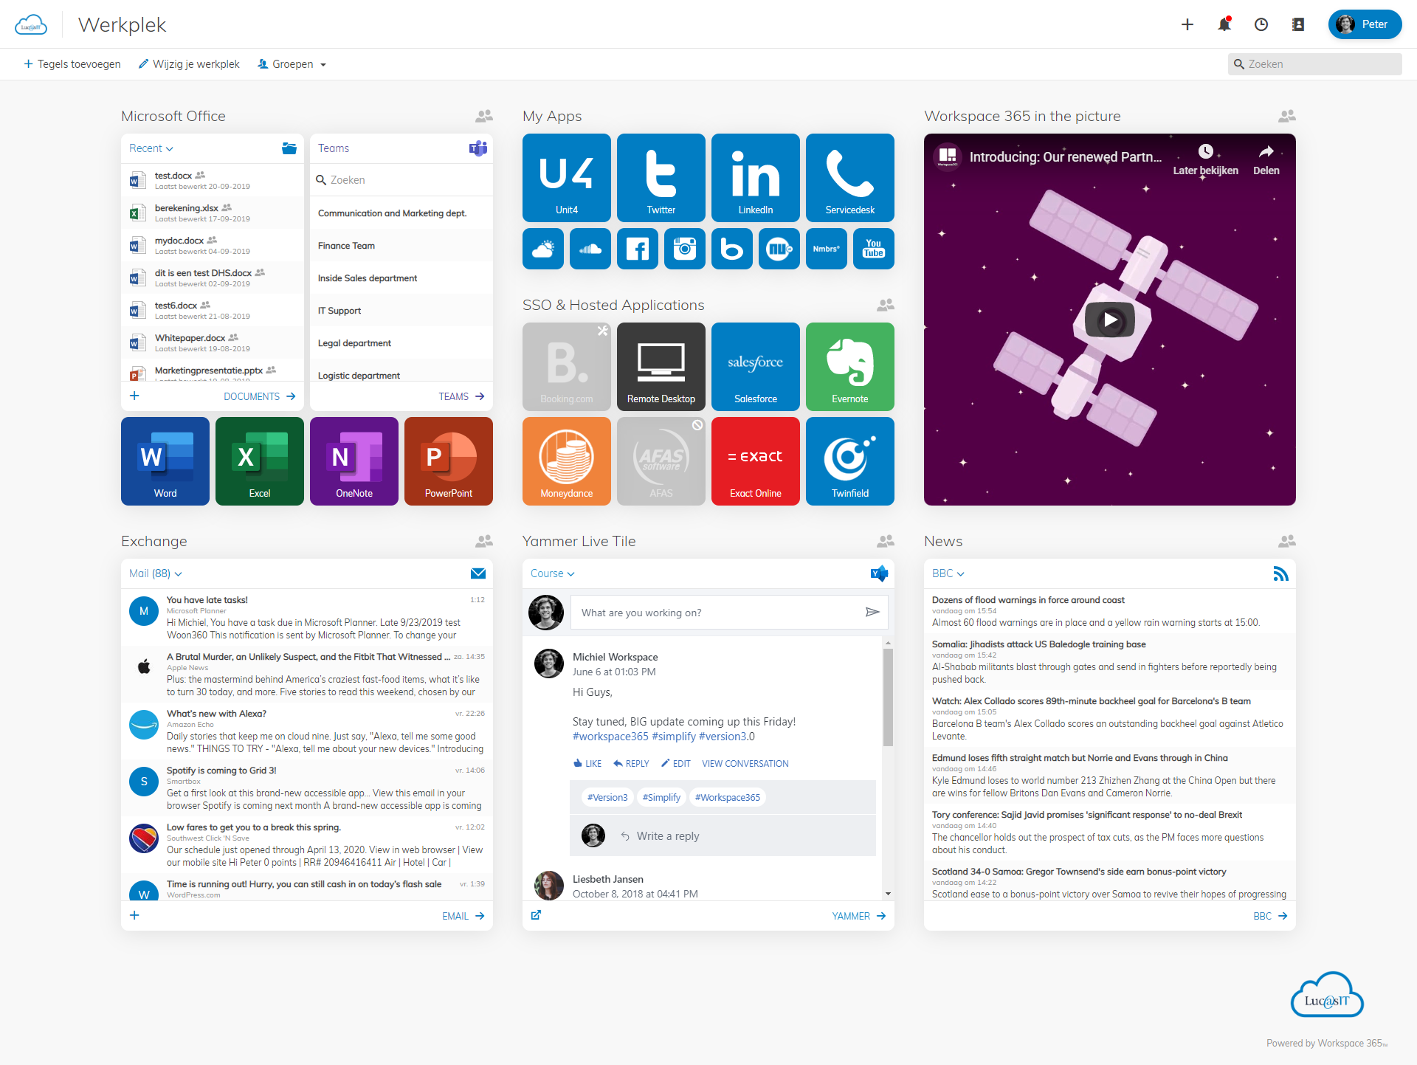
Task: Open test.docx in recent documents
Action: [213, 181]
